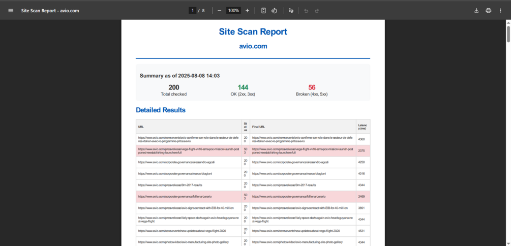Click the Final URL of Milena-Lerario row

pos(289,197)
